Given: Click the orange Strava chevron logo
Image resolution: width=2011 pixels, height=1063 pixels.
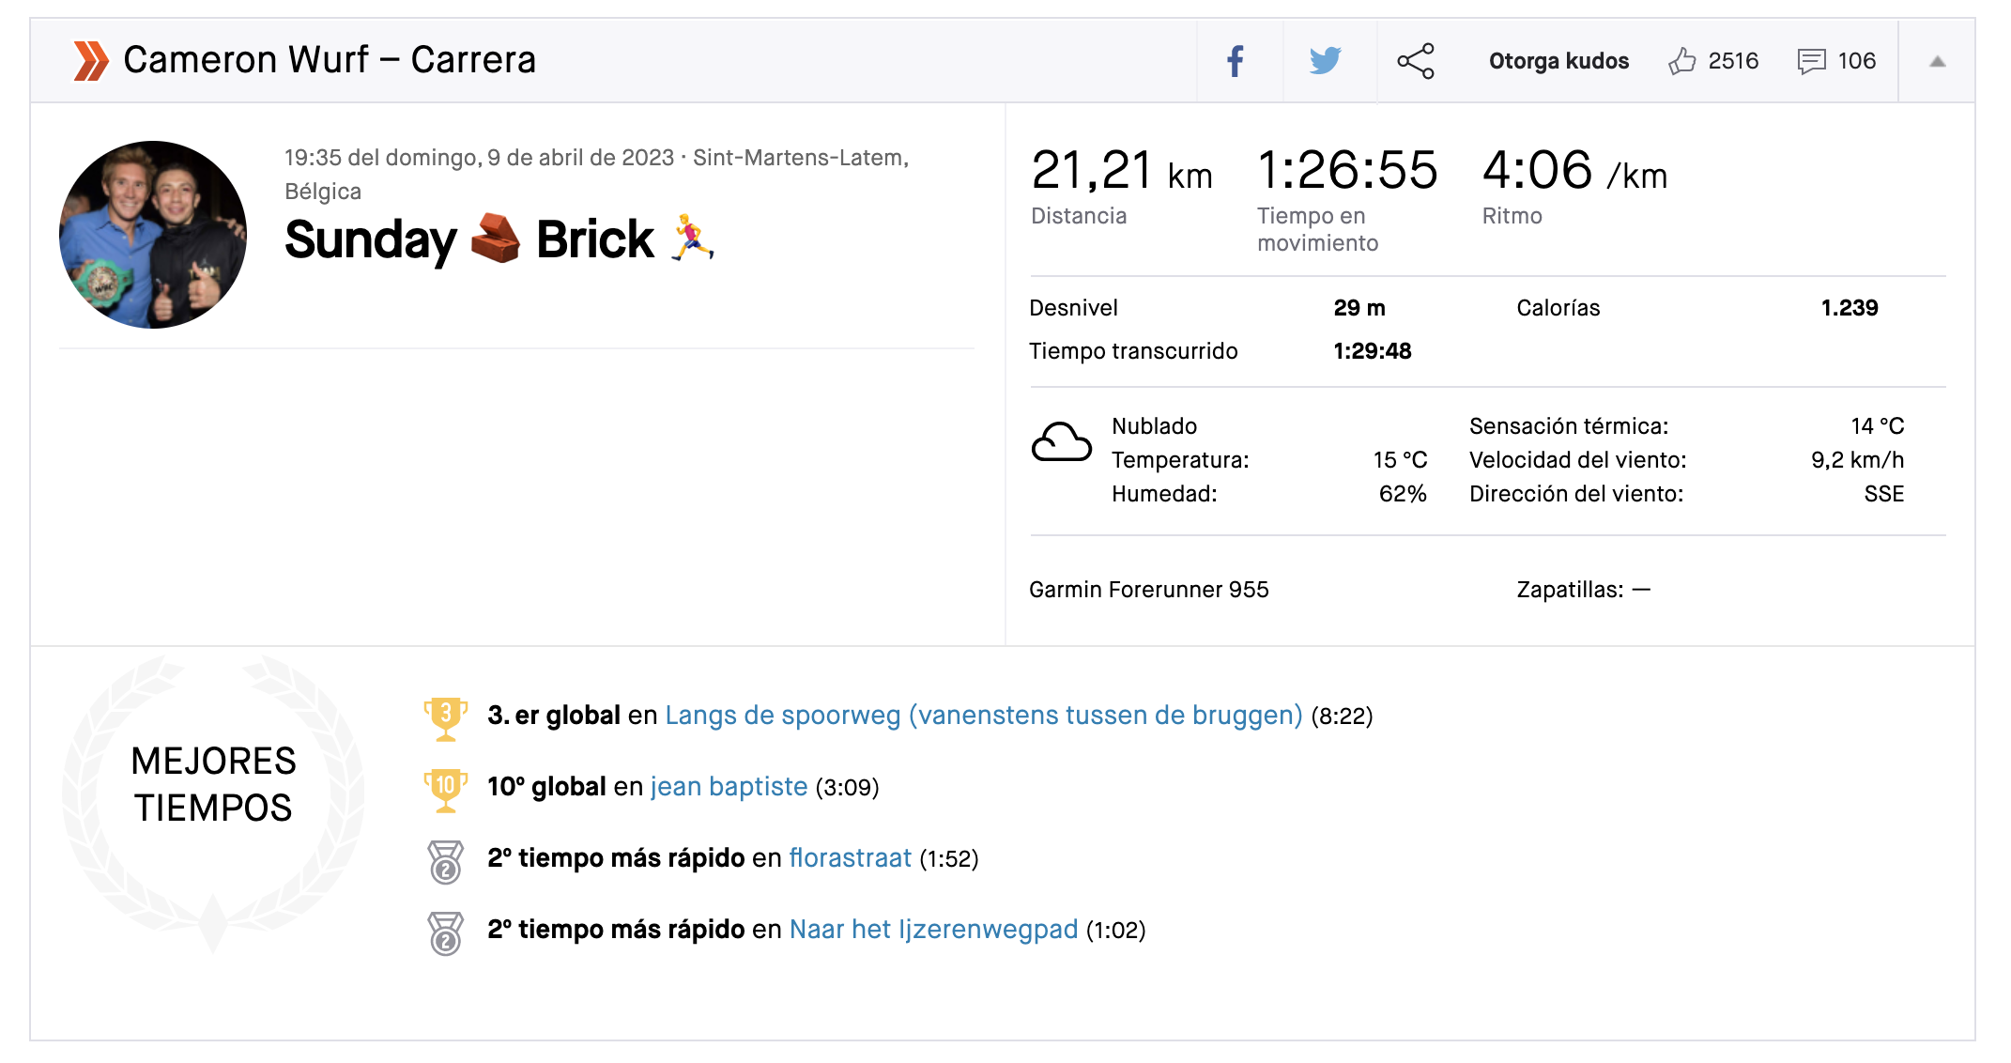Looking at the screenshot, I should pyautogui.click(x=91, y=61).
